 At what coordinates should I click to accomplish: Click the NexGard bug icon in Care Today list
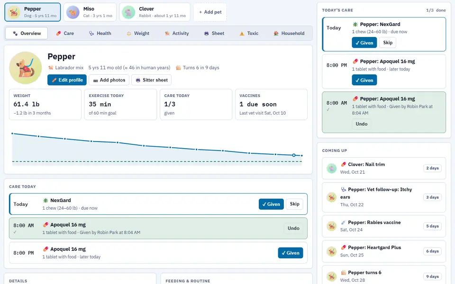(45, 200)
